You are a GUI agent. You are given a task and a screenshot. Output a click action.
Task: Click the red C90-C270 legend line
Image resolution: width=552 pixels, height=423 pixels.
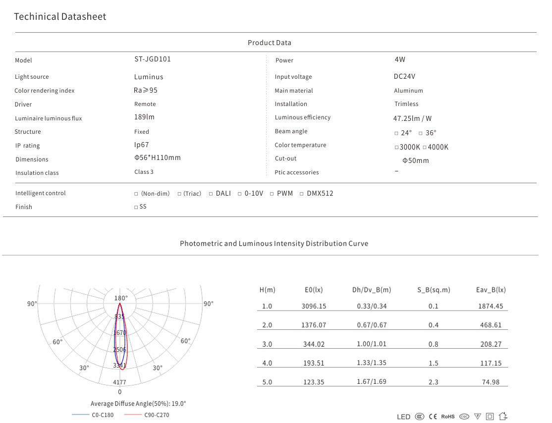pos(133,415)
